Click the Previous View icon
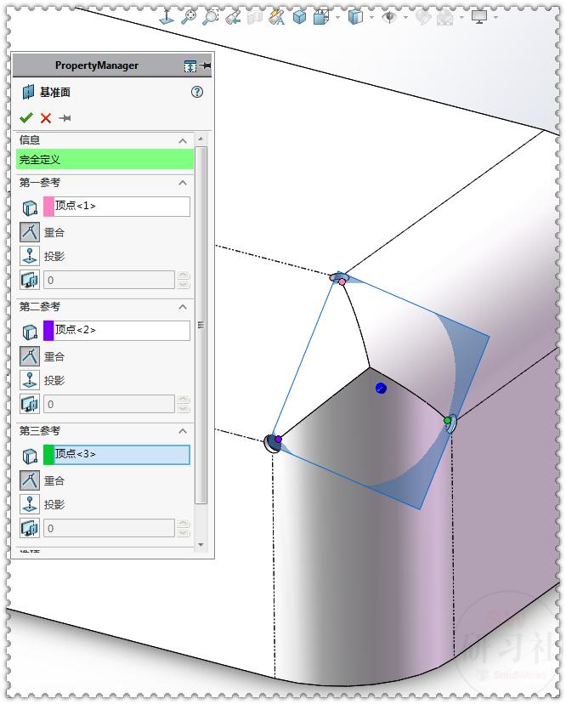Screen dimensions: 566x704 [x=233, y=17]
